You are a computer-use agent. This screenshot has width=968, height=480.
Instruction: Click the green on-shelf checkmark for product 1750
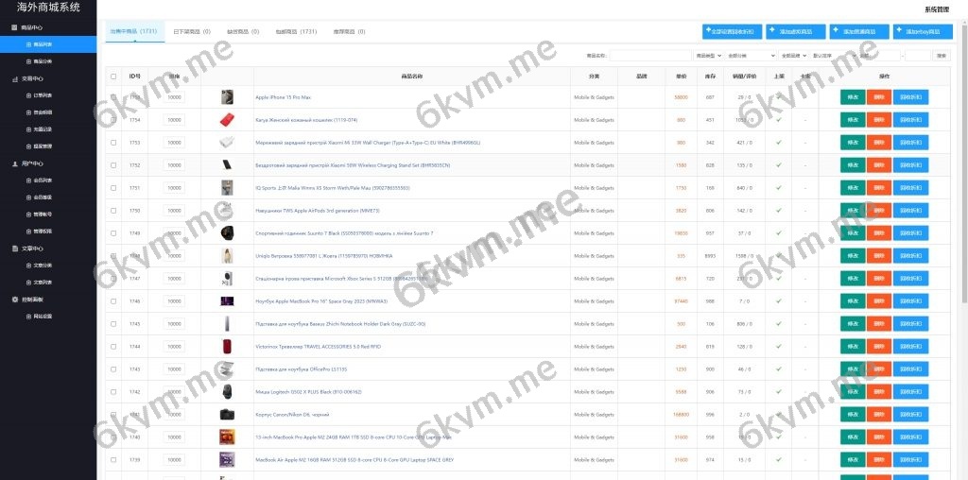coord(779,211)
